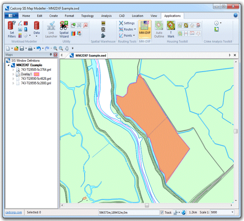The width and height of the screenshot is (244, 221).
Task: Switch to the Edit ribbon tab
Action: [x=40, y=16]
